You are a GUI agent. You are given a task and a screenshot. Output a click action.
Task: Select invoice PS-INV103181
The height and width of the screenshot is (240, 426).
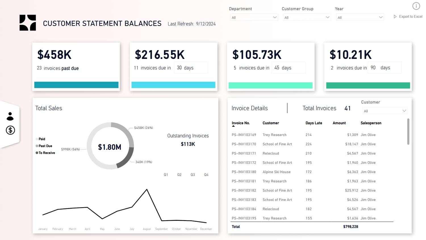pyautogui.click(x=244, y=181)
